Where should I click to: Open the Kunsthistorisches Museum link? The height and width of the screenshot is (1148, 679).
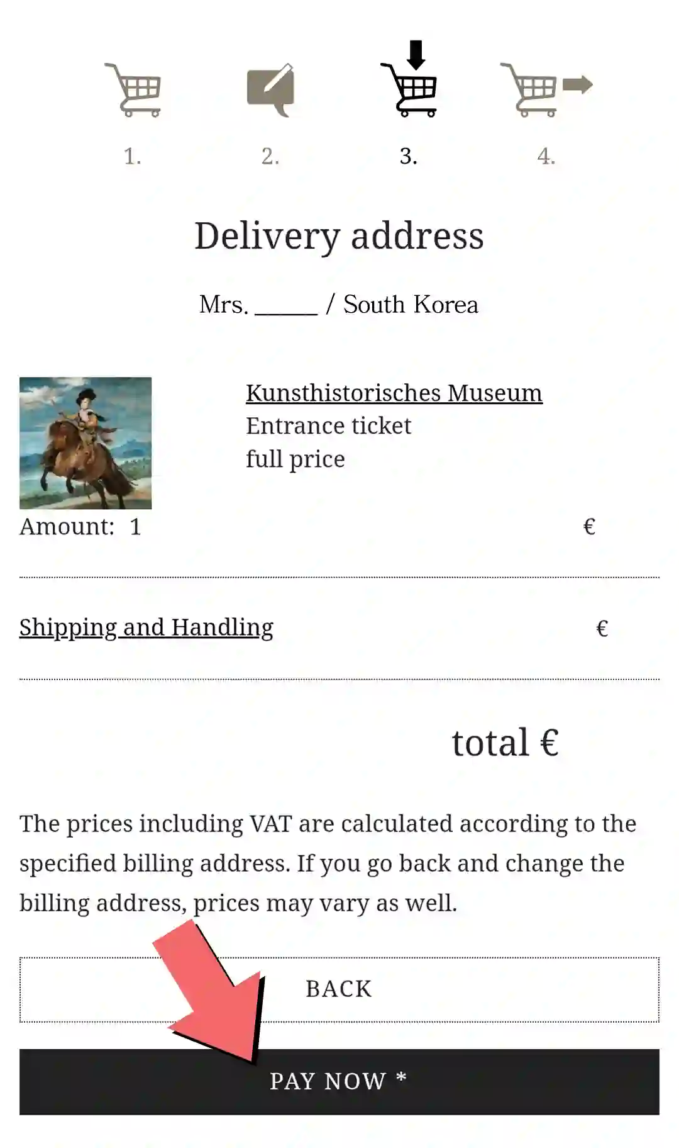[x=394, y=393]
